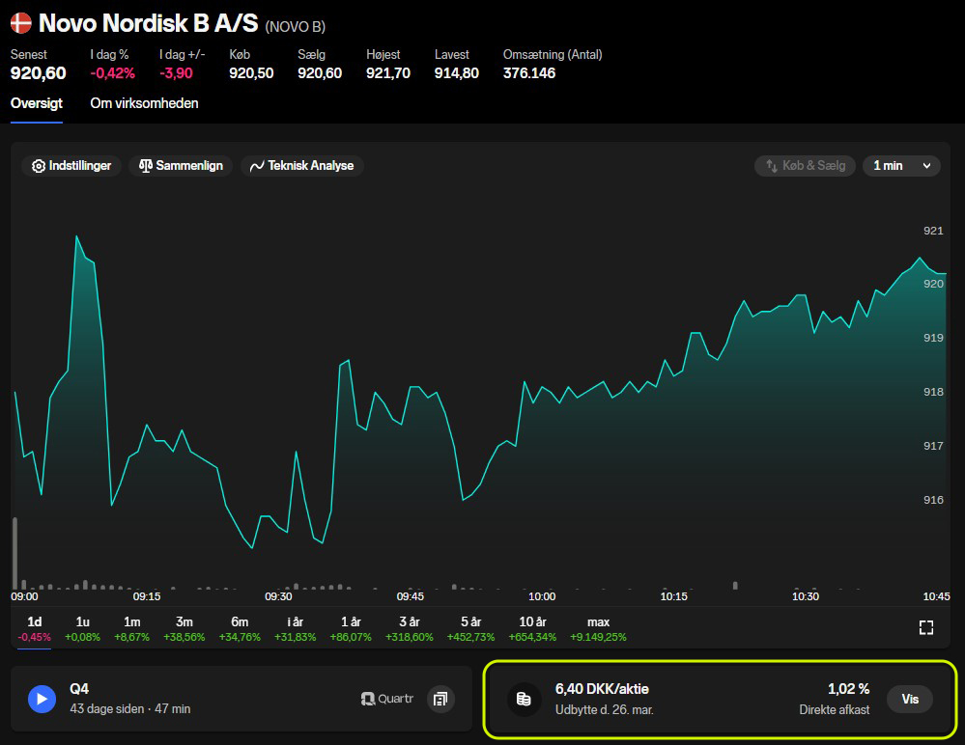The height and width of the screenshot is (745, 965).
Task: Open Indstillinger chart settings
Action: point(71,166)
